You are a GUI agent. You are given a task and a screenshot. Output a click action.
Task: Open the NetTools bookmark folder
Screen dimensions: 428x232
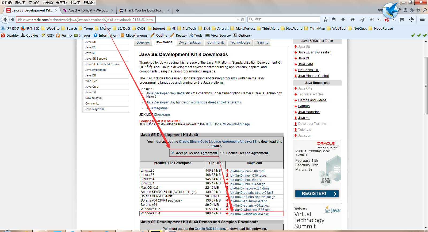(x=187, y=28)
